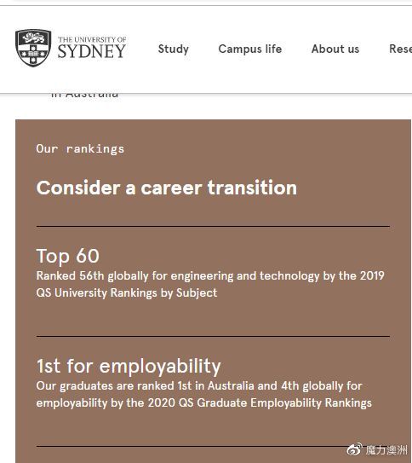Click the SYDNEY wordmark in the header
This screenshot has height=463, width=412.
coord(92,51)
